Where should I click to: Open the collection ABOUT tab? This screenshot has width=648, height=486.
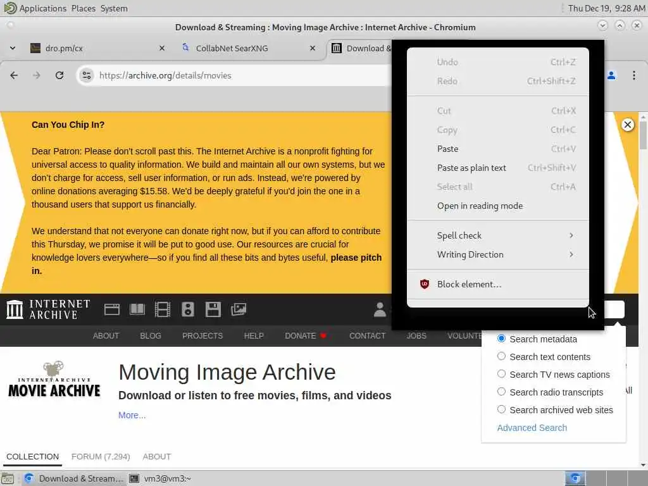[157, 457]
